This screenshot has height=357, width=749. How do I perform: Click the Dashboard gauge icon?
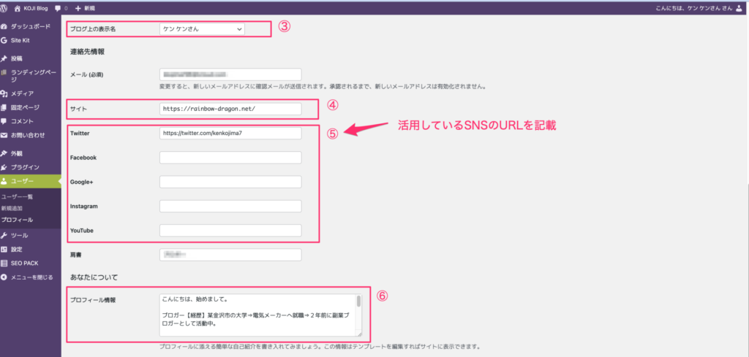(4, 27)
